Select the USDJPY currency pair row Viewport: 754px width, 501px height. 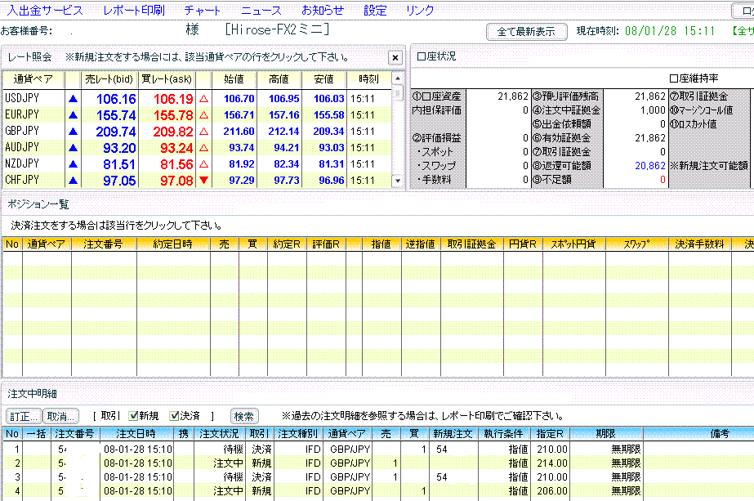point(198,99)
